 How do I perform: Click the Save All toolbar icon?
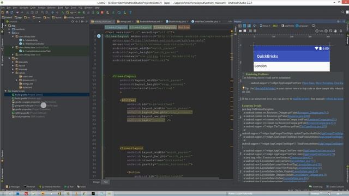pyautogui.click(x=7, y=13)
